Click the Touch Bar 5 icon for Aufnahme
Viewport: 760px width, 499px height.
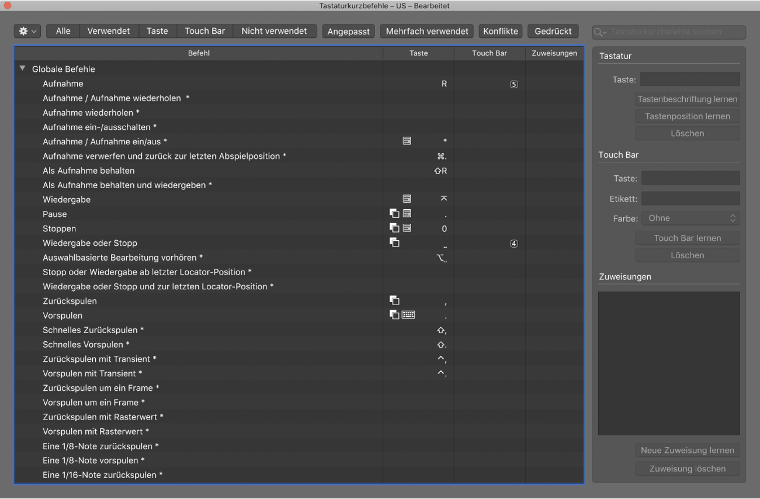click(513, 84)
